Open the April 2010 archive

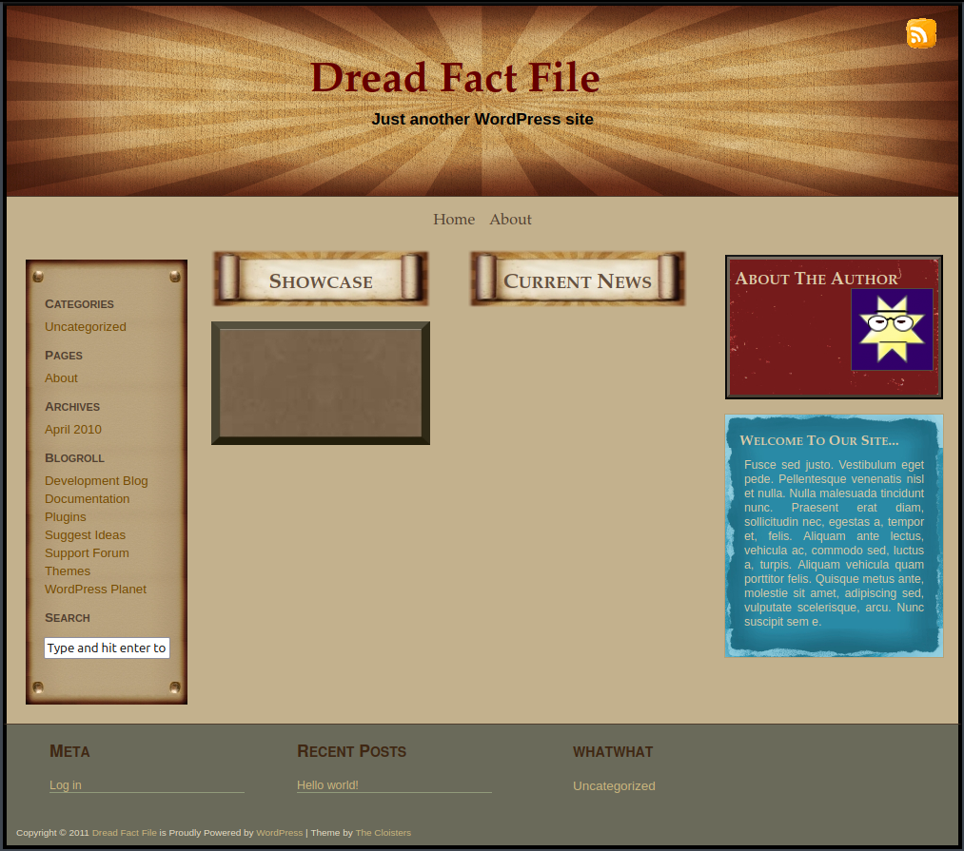[73, 430]
